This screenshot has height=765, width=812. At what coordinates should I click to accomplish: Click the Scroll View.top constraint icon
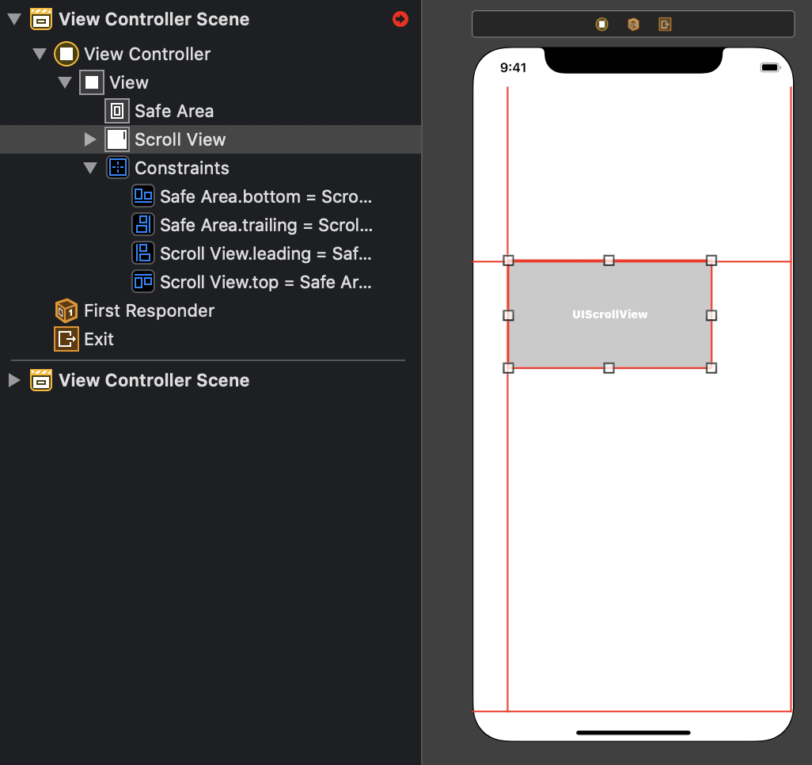(x=143, y=282)
